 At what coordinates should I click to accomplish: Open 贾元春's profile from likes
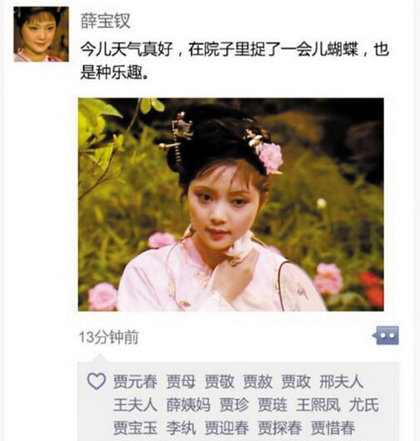tap(135, 382)
